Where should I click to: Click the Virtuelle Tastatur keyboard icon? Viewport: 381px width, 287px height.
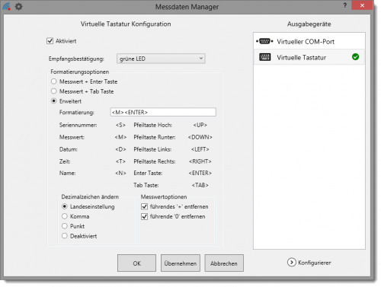coord(265,57)
